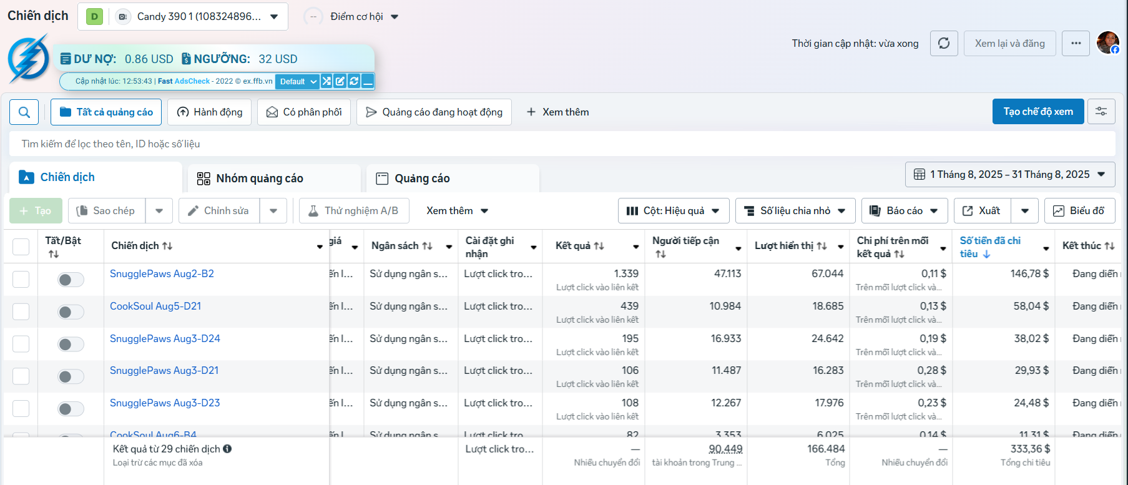Screen dimensions: 1128x485
Task: Sort by Ngân sách column arrows
Action: (427, 246)
